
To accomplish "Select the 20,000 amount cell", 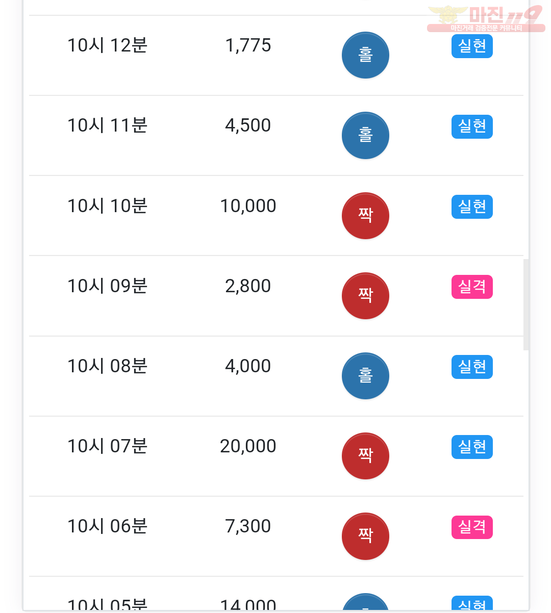I will (x=248, y=446).
